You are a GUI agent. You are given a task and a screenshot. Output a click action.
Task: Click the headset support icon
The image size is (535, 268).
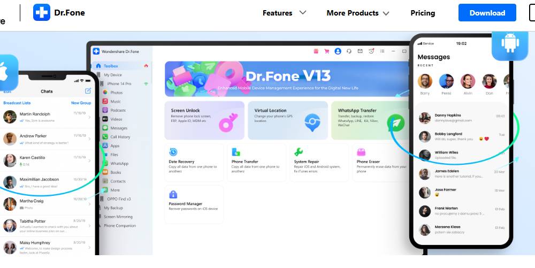point(349,51)
